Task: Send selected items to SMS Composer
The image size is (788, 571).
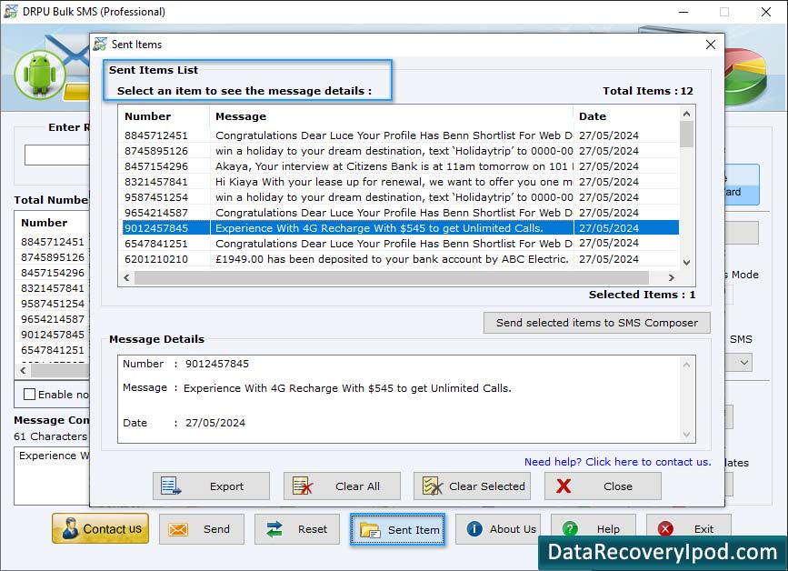Action: click(x=596, y=323)
